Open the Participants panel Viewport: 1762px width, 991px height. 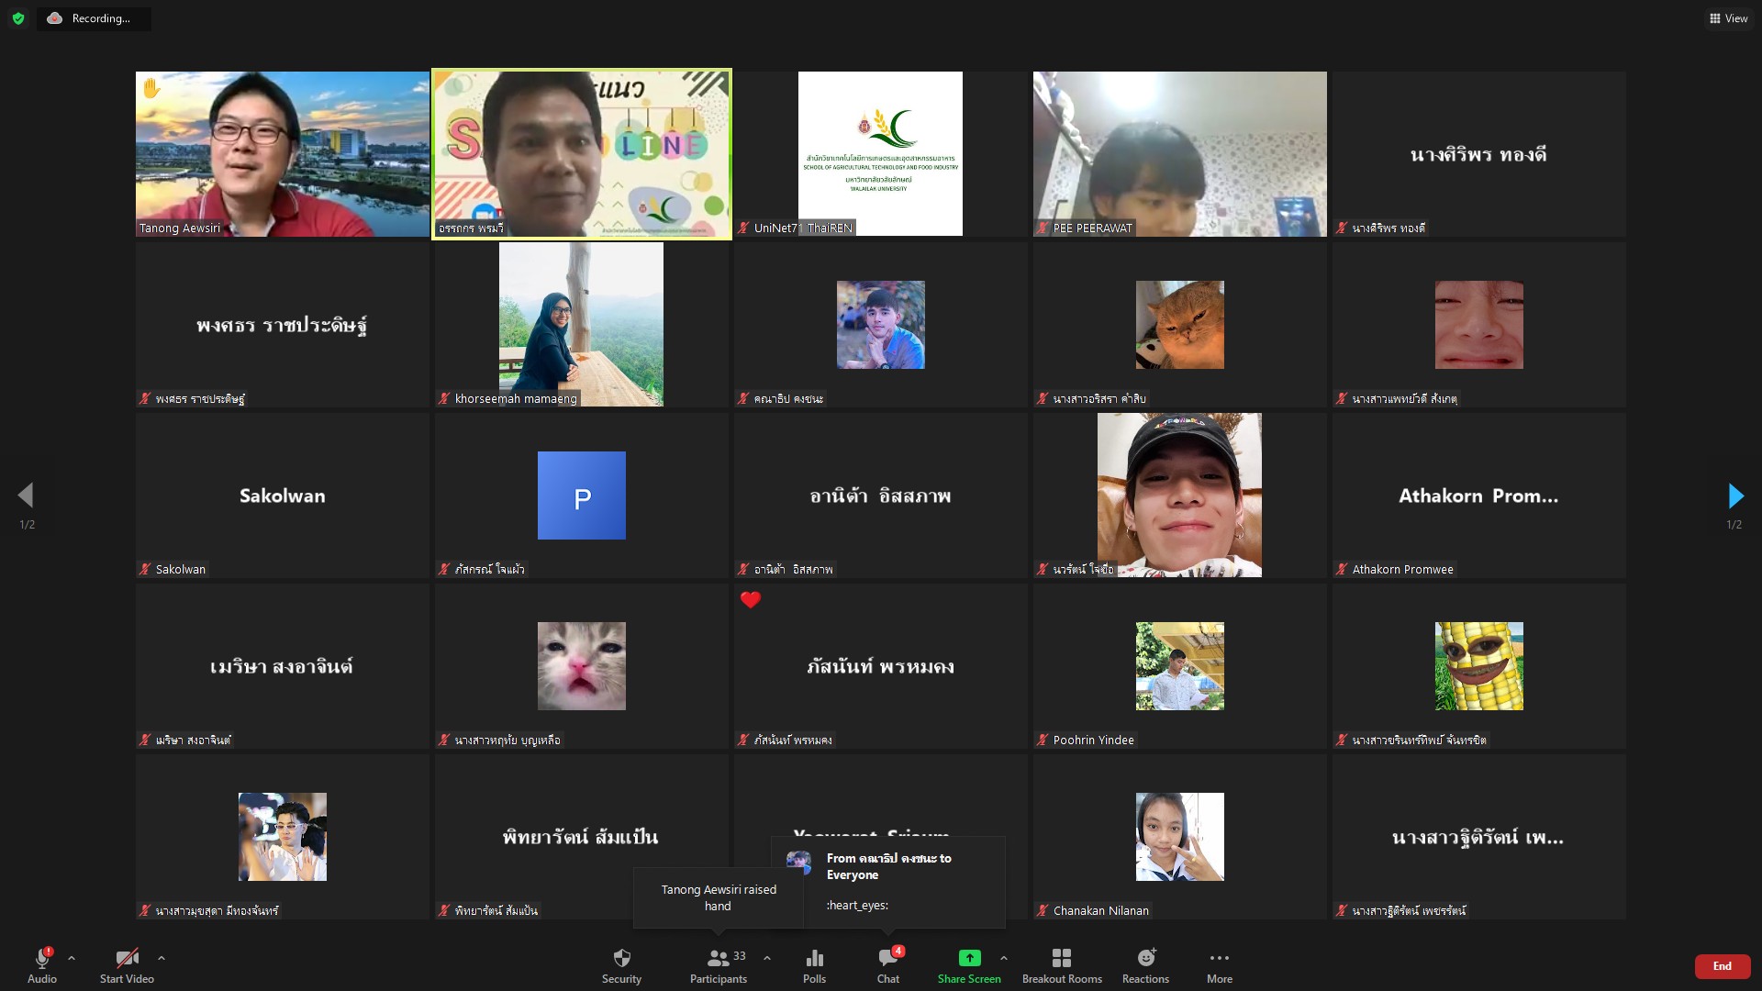point(718,965)
